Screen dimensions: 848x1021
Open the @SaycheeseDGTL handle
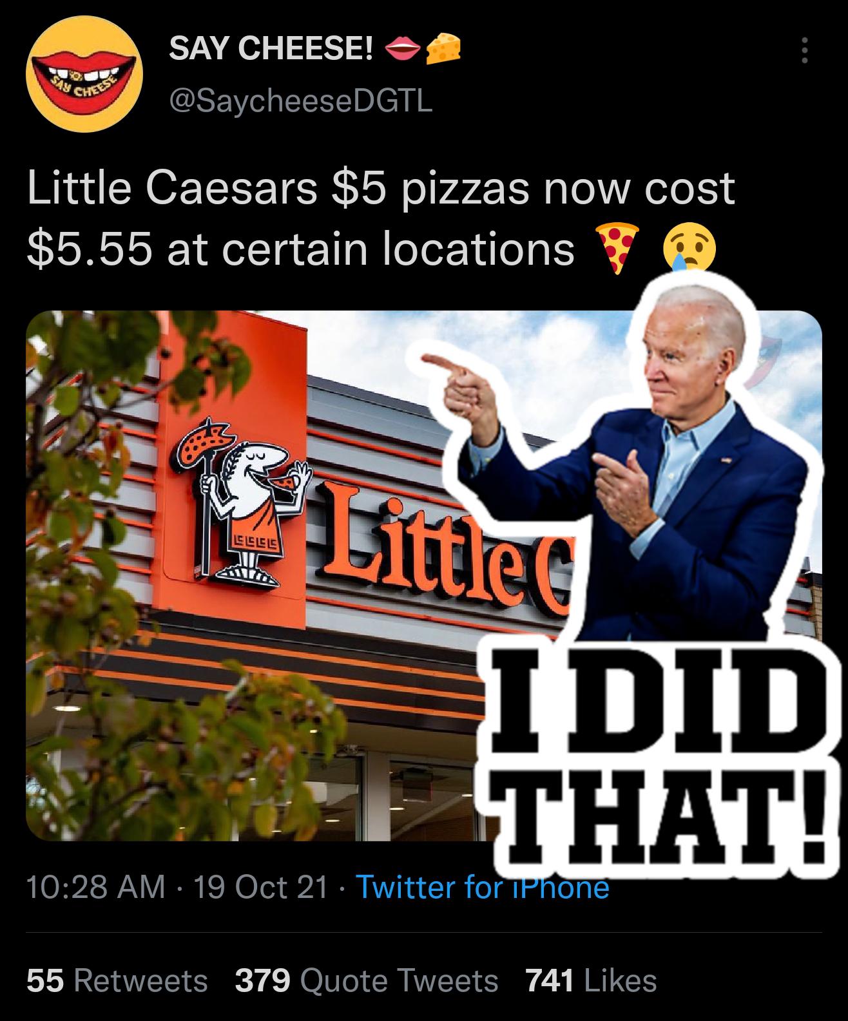pyautogui.click(x=300, y=101)
